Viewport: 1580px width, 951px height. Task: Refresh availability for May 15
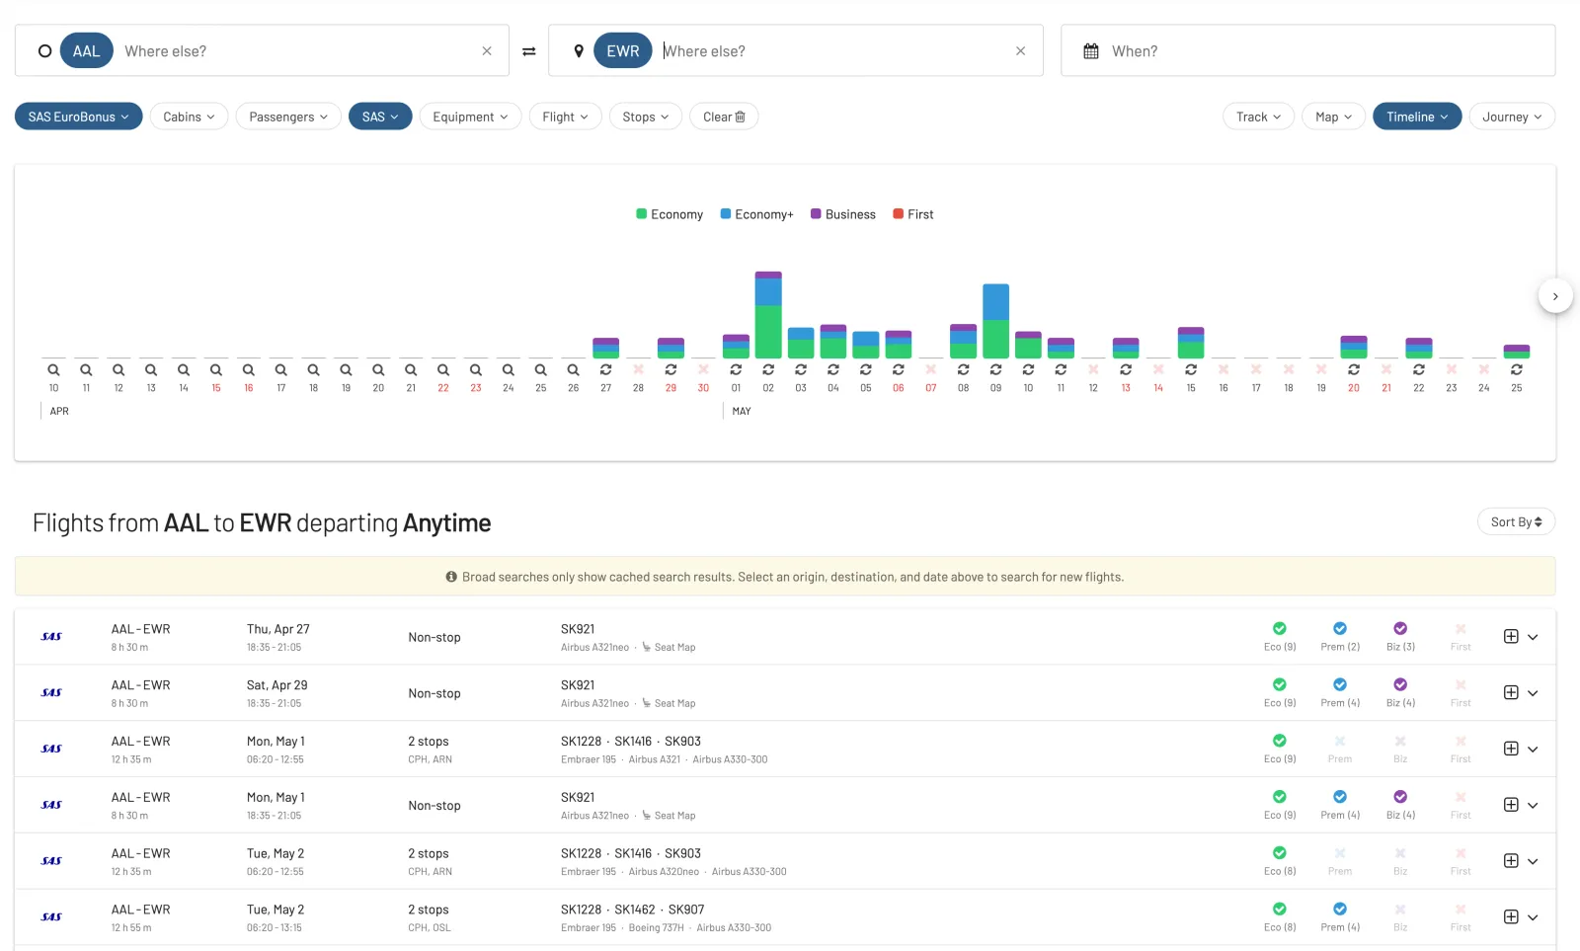(x=1191, y=370)
